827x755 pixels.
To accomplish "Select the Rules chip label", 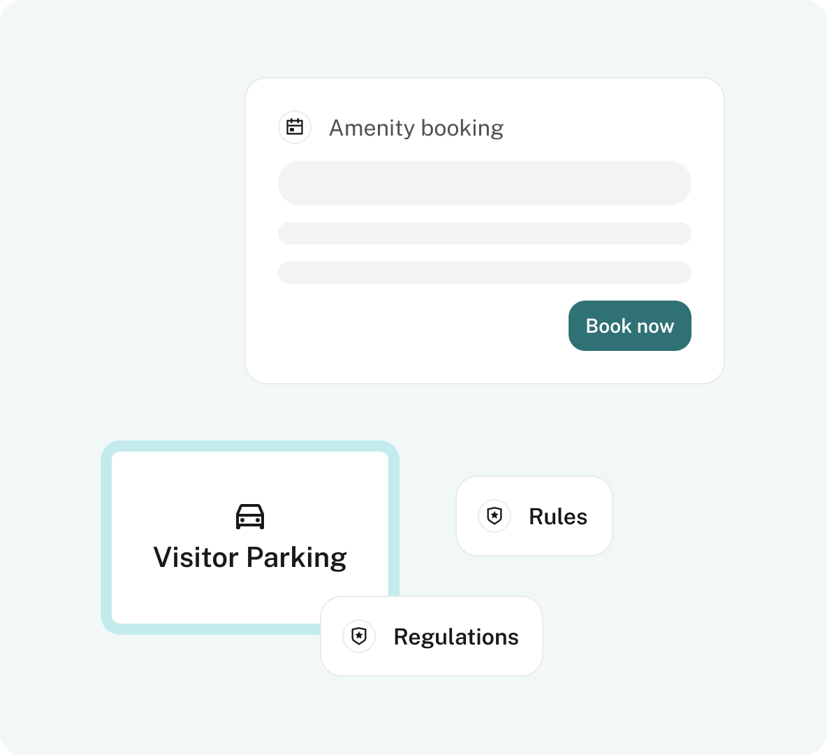I will pyautogui.click(x=558, y=517).
